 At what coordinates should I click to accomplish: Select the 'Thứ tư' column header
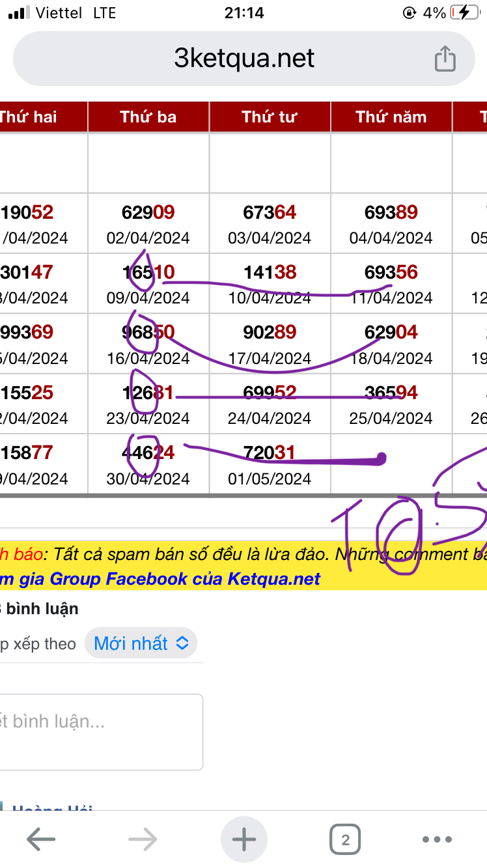point(270,117)
